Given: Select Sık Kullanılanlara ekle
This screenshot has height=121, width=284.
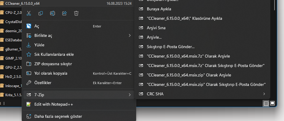Looking at the screenshot, I should coord(79,54).
